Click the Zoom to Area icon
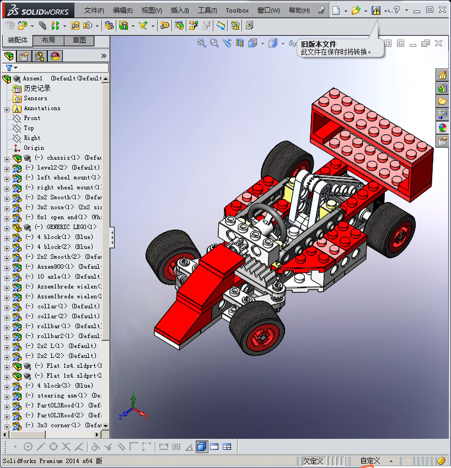This screenshot has width=451, height=468. click(x=214, y=43)
